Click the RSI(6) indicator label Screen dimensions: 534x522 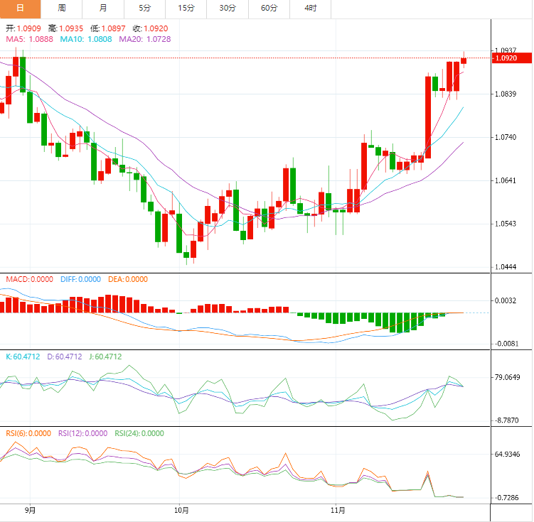28,433
